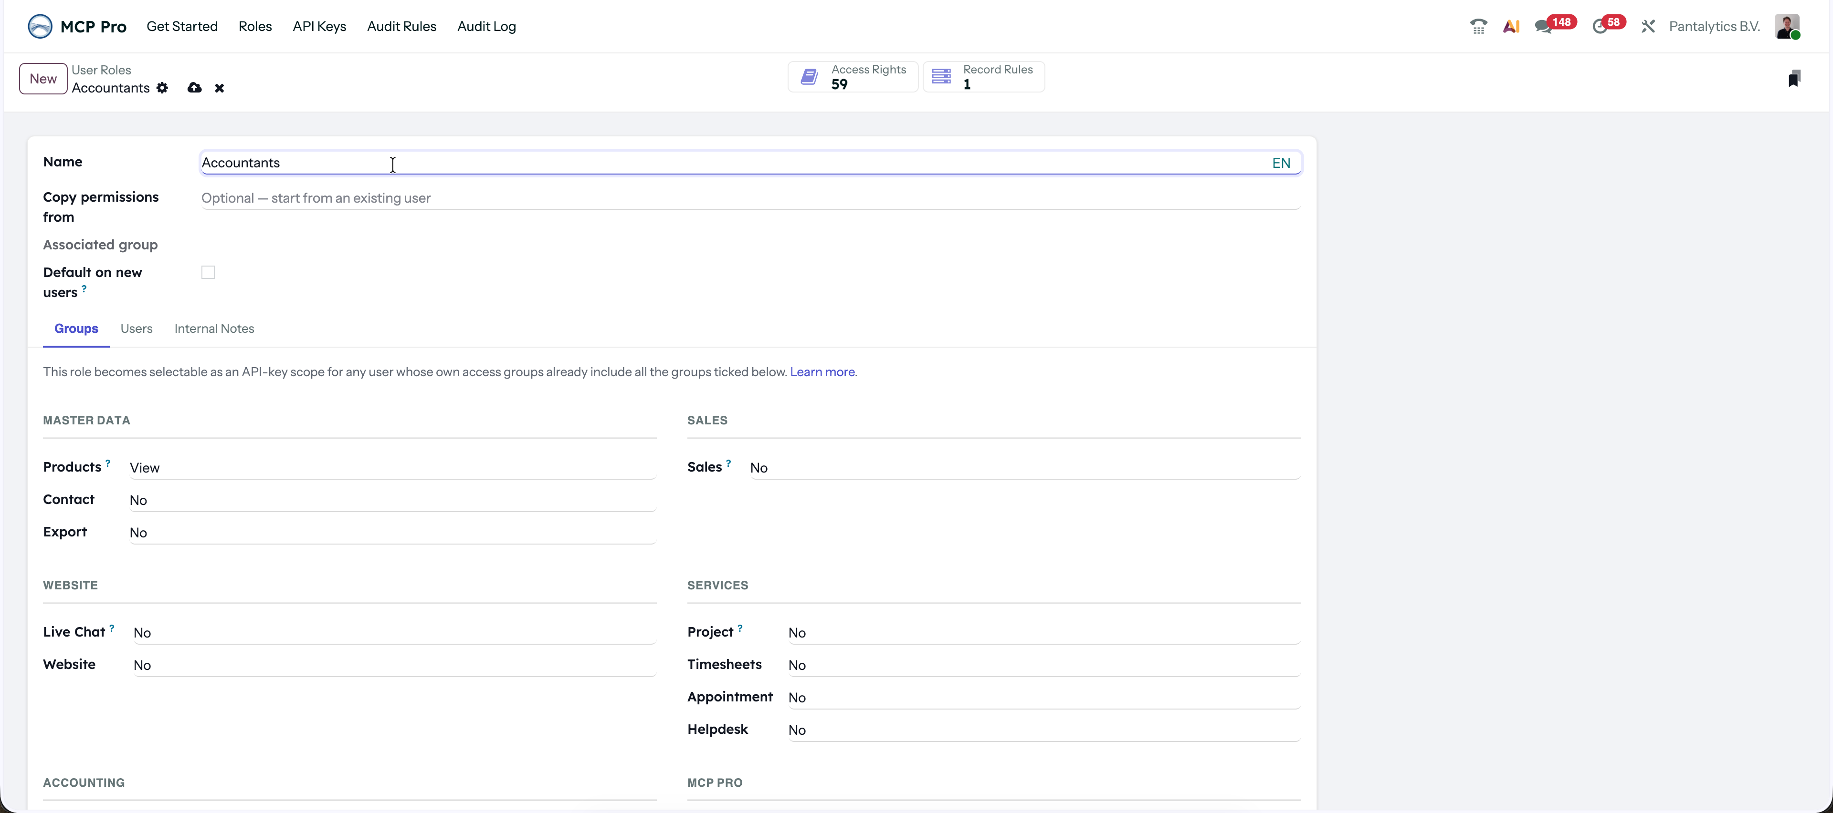
Task: Open the Project access dropdown
Action: click(x=1044, y=632)
